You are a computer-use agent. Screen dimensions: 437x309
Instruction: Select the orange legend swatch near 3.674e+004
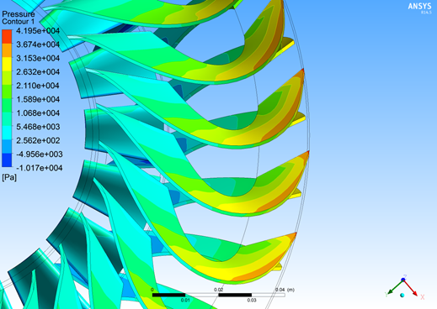7,50
